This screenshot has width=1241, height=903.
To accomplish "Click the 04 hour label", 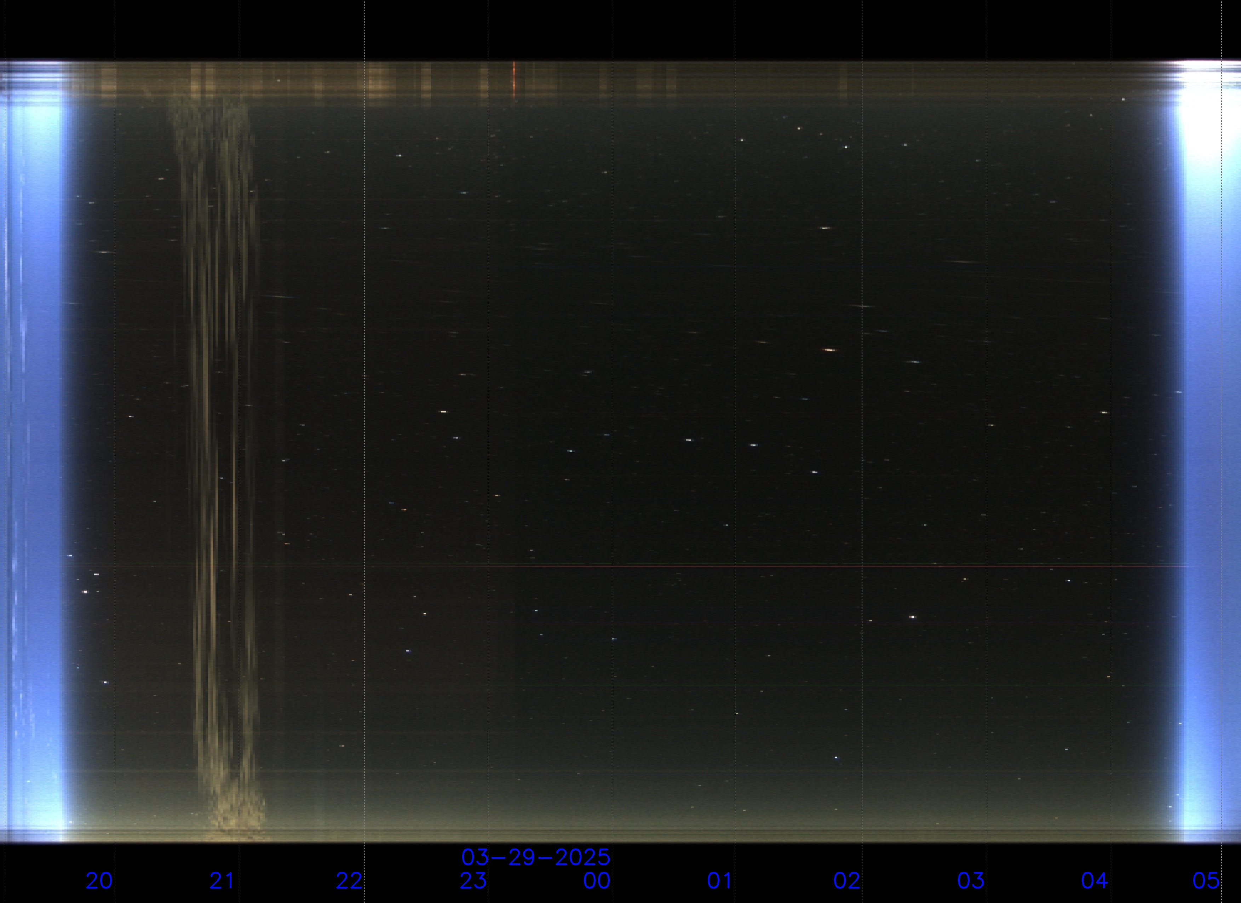I will point(1095,881).
